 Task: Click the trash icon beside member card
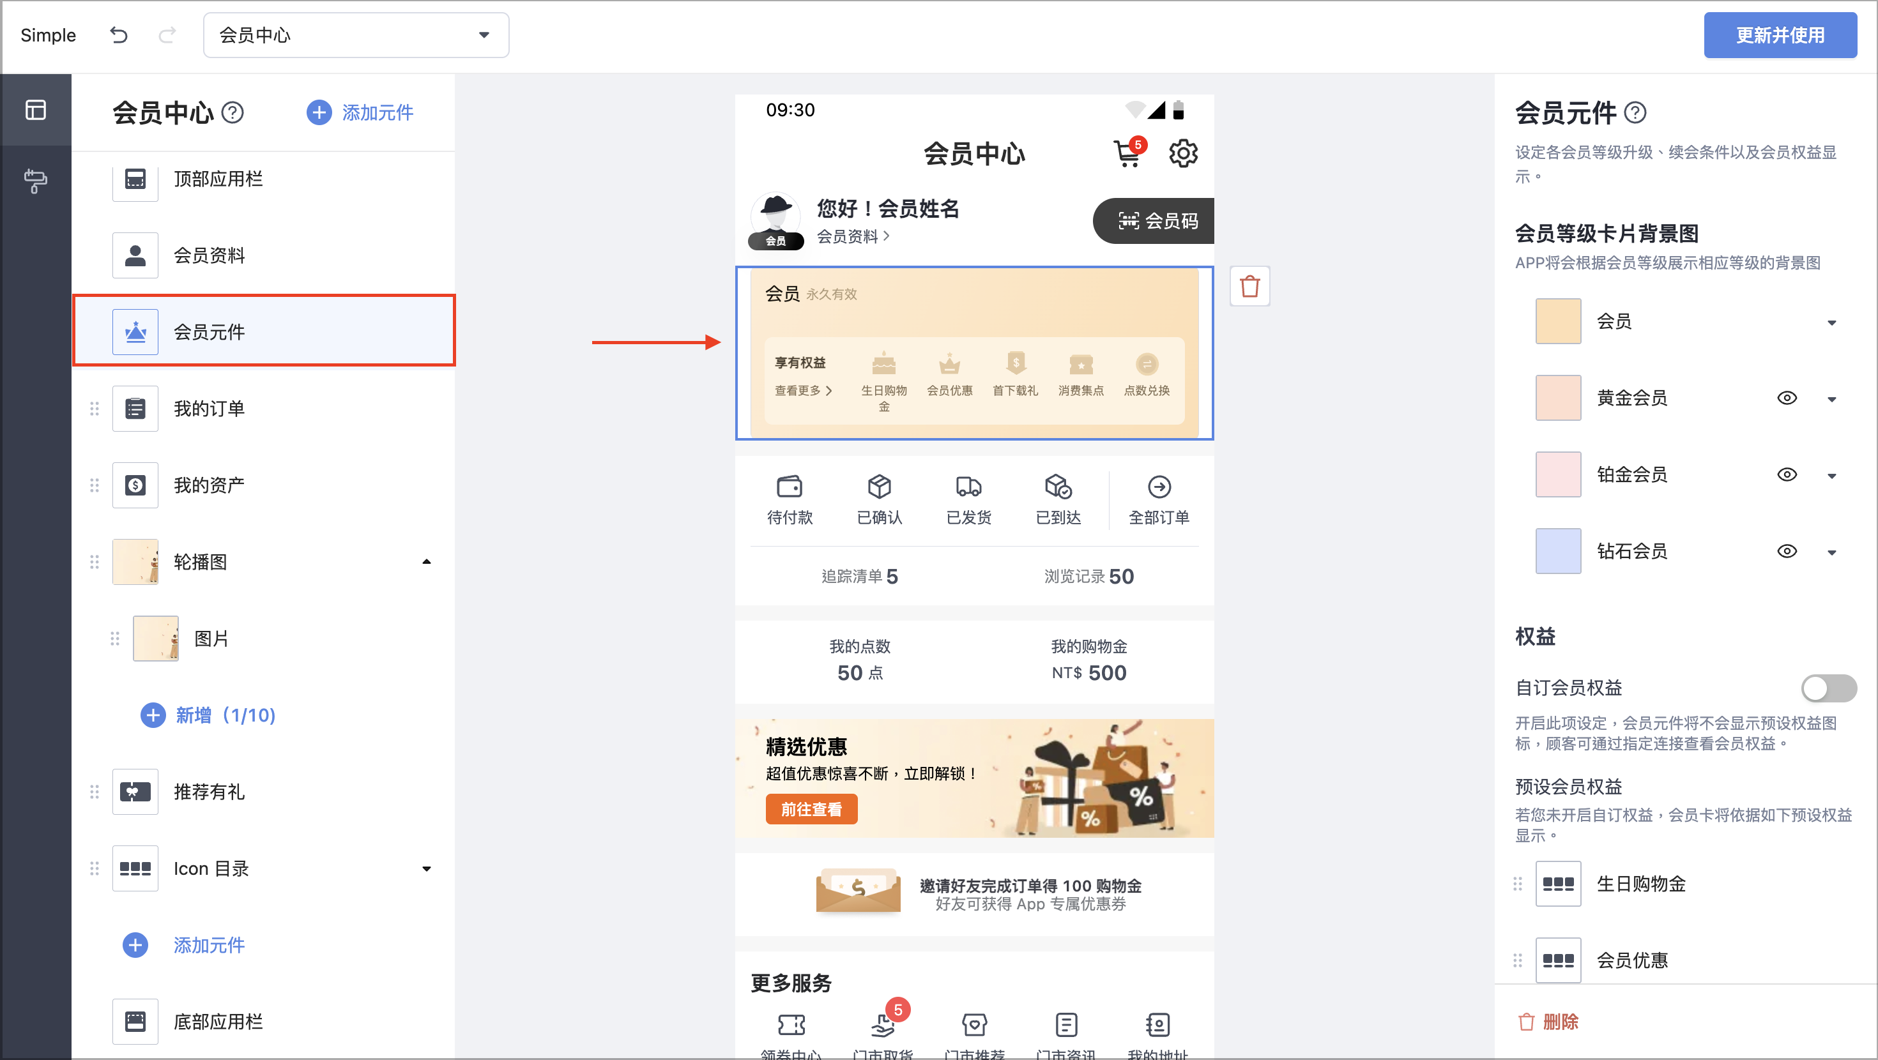click(x=1250, y=287)
